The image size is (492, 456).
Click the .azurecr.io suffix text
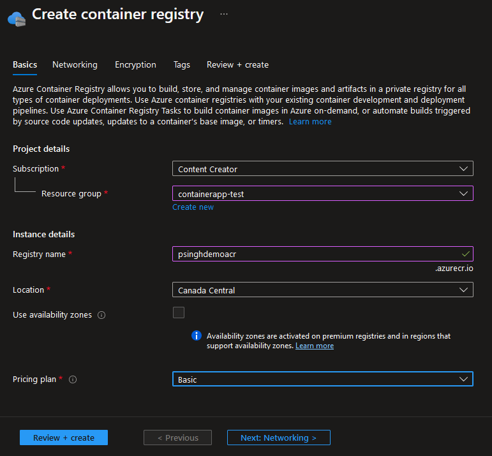tap(454, 268)
